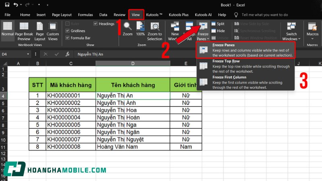Hide the current window
The height and width of the screenshot is (181, 322).
point(218,31)
